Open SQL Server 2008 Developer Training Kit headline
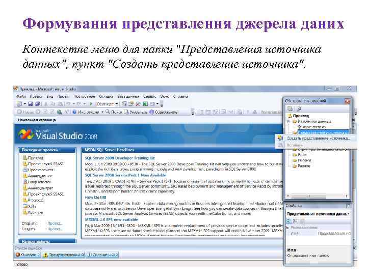 click(120, 158)
